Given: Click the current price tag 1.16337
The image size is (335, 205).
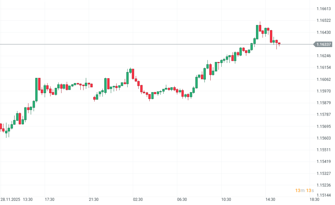Looking at the screenshot, I should click(x=323, y=44).
